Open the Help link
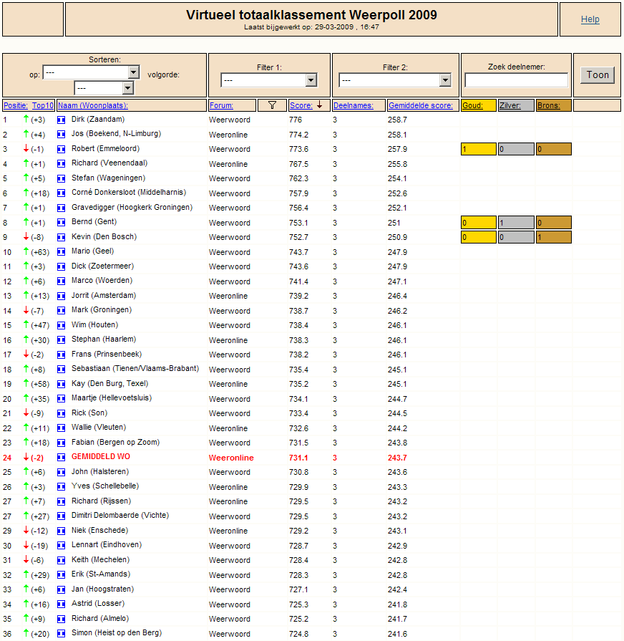624x641 pixels. 590,19
